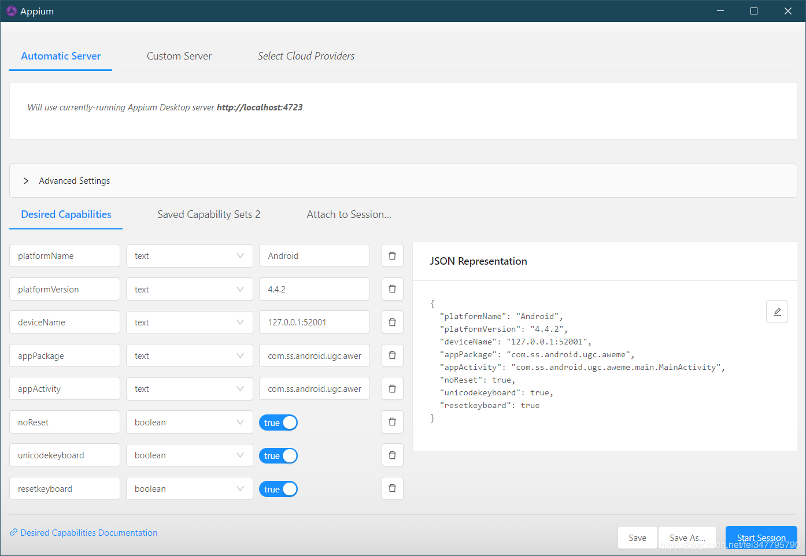Image resolution: width=806 pixels, height=556 pixels.
Task: Delete the deviceName capability row
Action: (x=392, y=322)
